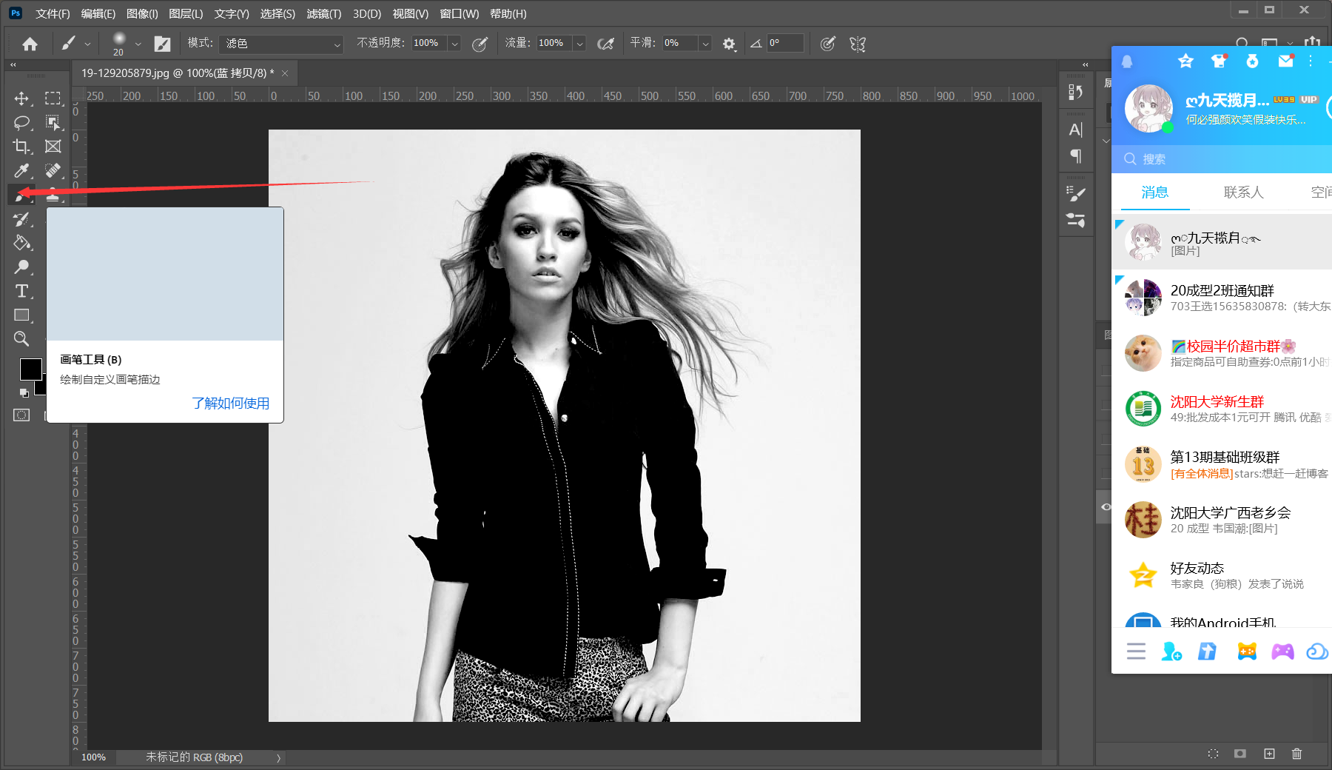This screenshot has width=1332, height=770.
Task: Open the blend mode dropdown showing 滤色
Action: pos(280,44)
